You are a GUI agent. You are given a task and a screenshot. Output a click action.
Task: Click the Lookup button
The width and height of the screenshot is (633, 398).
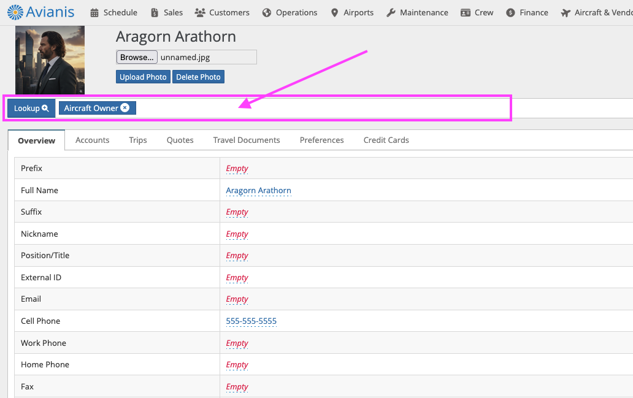pos(31,108)
